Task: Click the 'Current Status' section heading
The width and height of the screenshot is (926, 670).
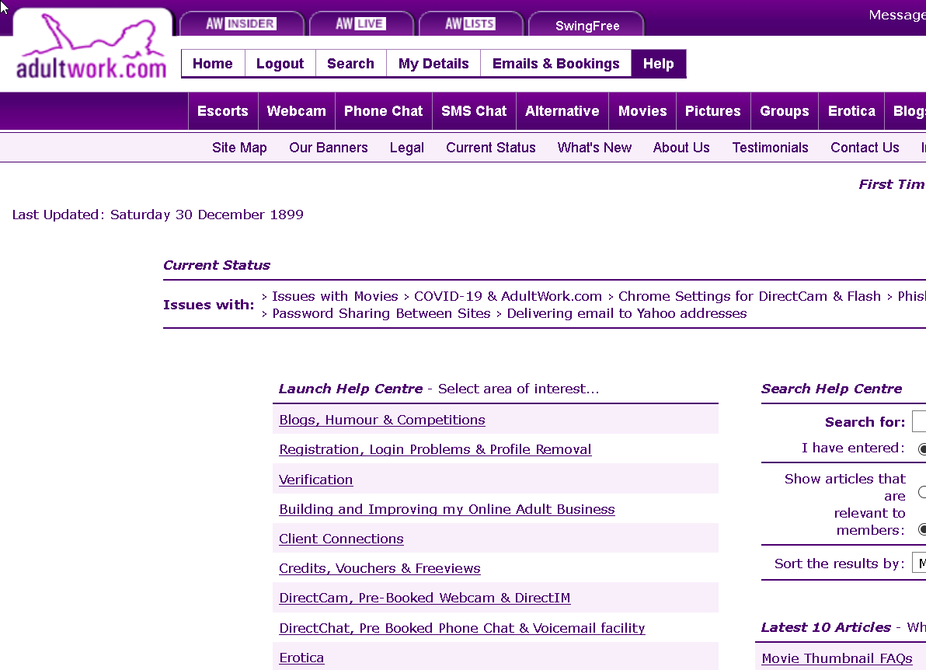Action: tap(217, 265)
